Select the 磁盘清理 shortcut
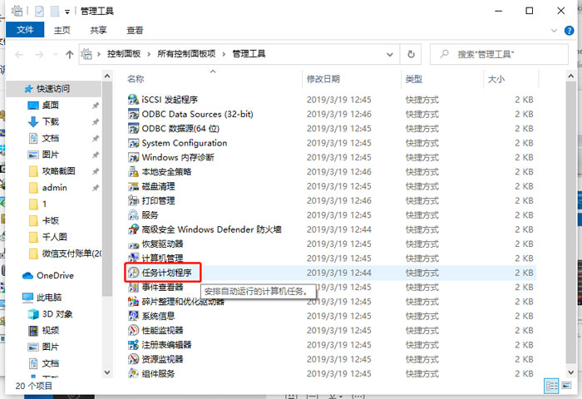 pyautogui.click(x=157, y=186)
